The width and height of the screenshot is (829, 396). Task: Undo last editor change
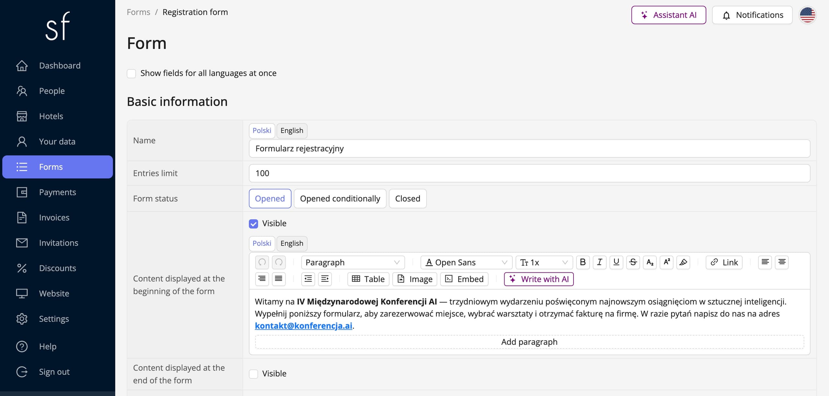coord(262,262)
